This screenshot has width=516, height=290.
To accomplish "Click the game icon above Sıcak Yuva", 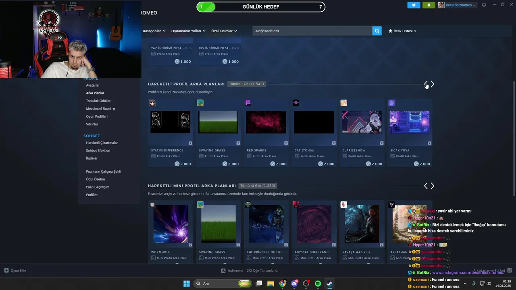I will pyautogui.click(x=391, y=103).
